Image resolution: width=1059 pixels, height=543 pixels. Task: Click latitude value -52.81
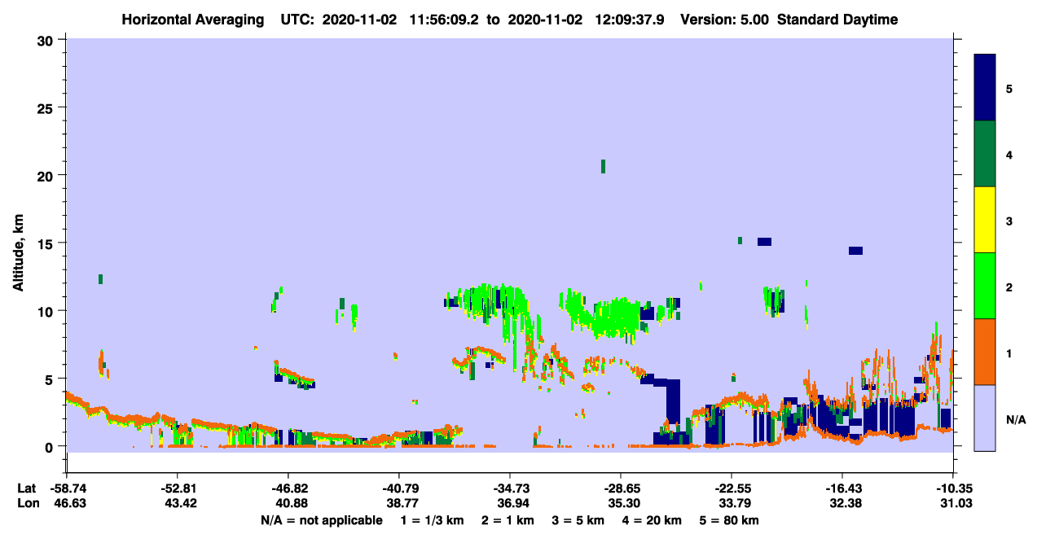point(177,488)
